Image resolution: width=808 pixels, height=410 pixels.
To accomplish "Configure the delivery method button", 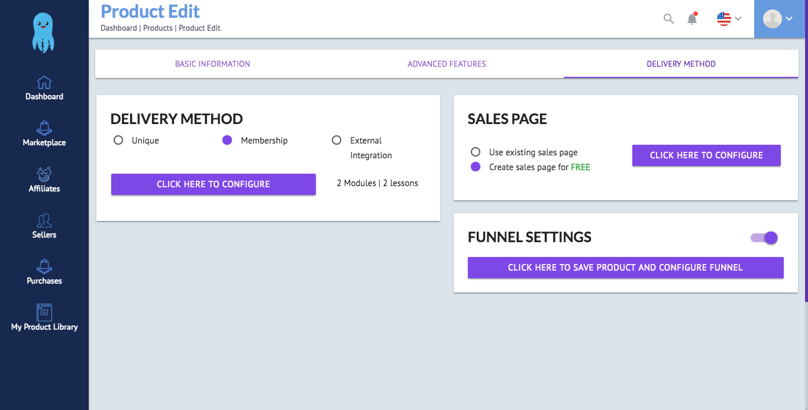I will click(x=214, y=184).
